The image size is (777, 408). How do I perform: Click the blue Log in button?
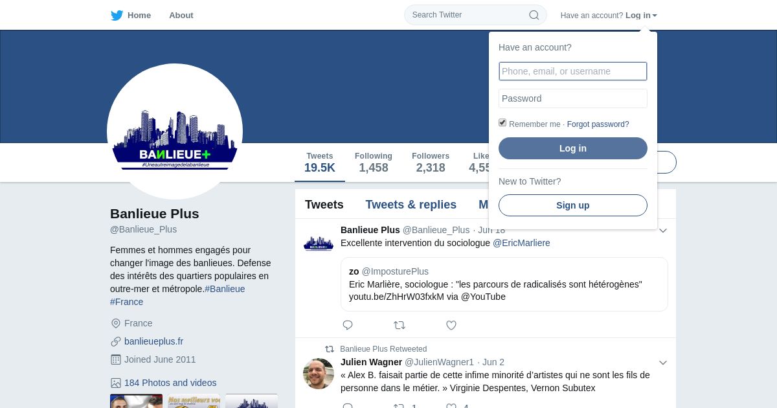pos(573,148)
